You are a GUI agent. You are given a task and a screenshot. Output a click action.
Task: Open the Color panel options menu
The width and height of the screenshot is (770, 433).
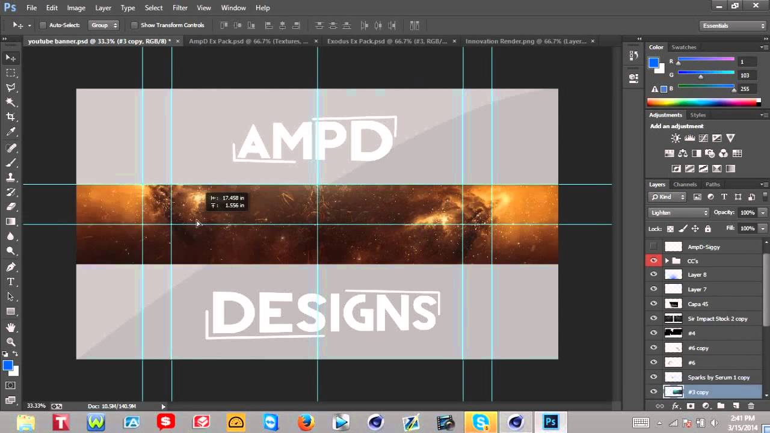click(x=764, y=47)
